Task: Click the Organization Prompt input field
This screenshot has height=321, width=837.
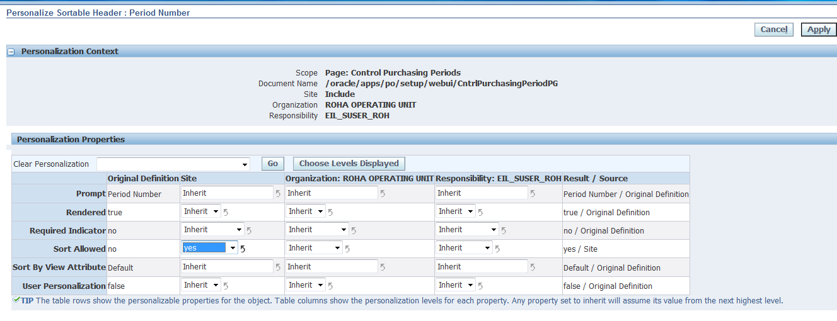Action: 332,193
